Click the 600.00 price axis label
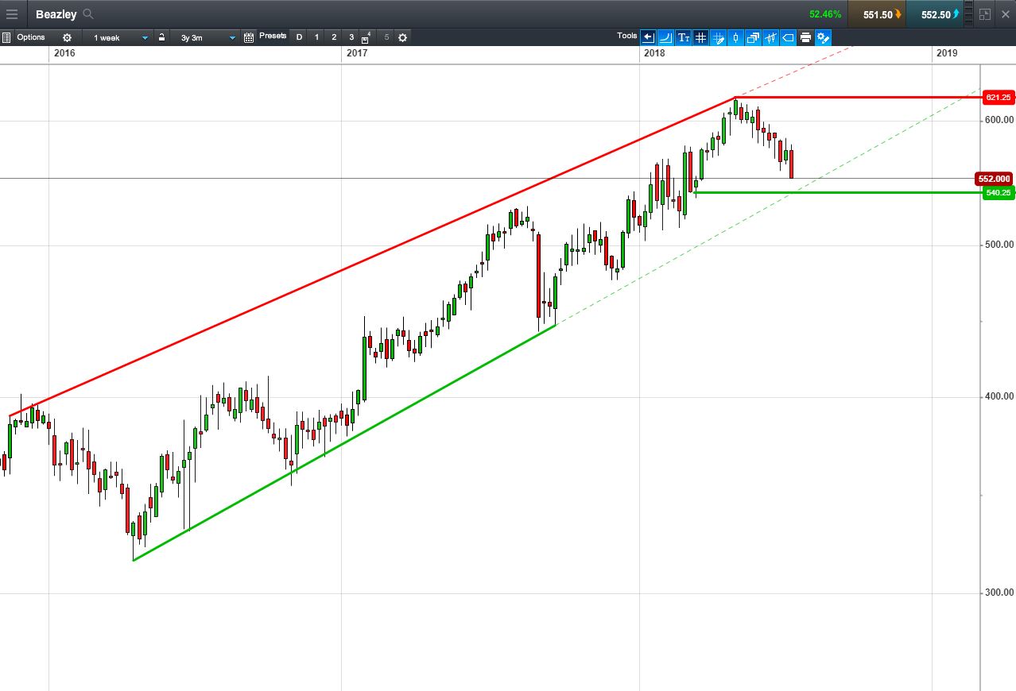Screen dimensions: 1016x691 click(999, 120)
